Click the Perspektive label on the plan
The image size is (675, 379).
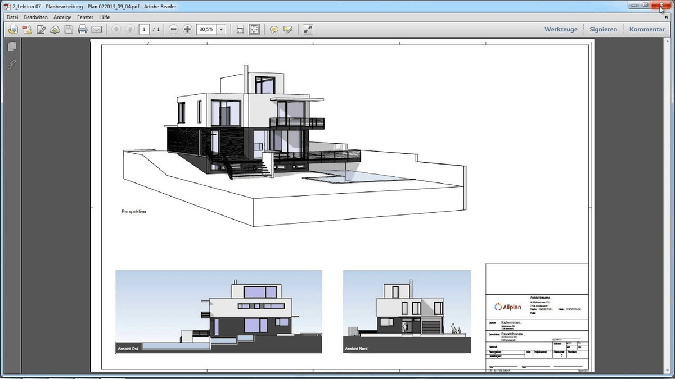[x=134, y=212]
